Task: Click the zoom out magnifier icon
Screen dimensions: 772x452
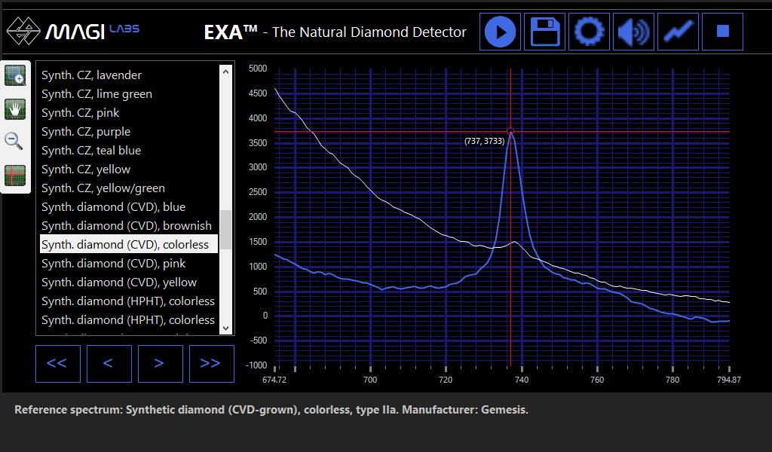Action: pos(14,141)
